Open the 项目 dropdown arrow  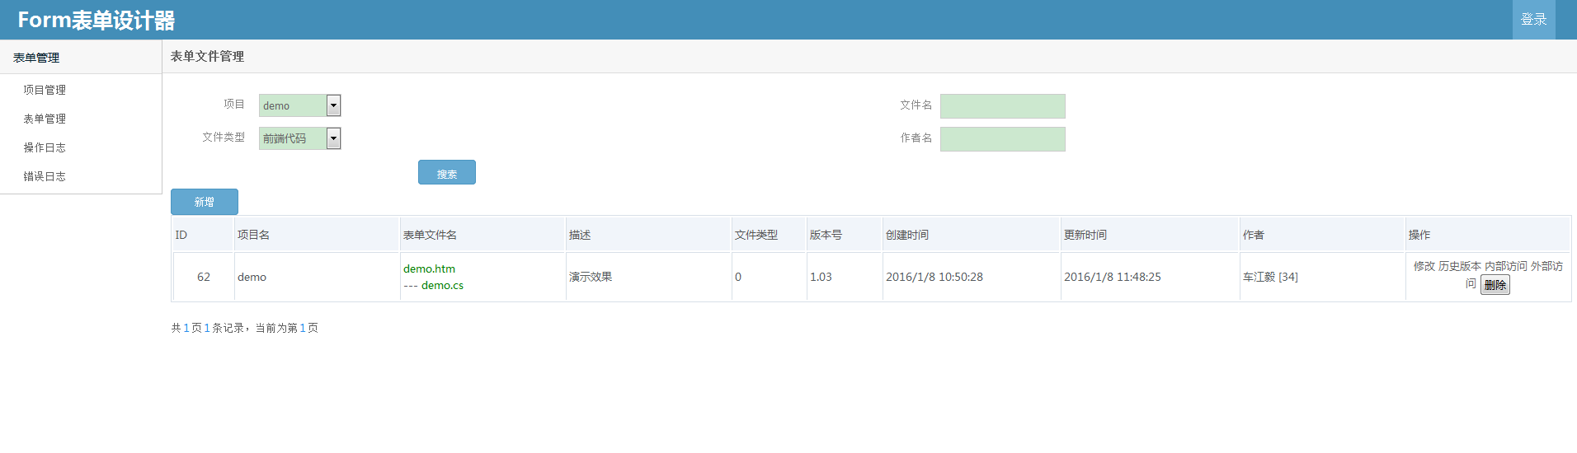(333, 105)
